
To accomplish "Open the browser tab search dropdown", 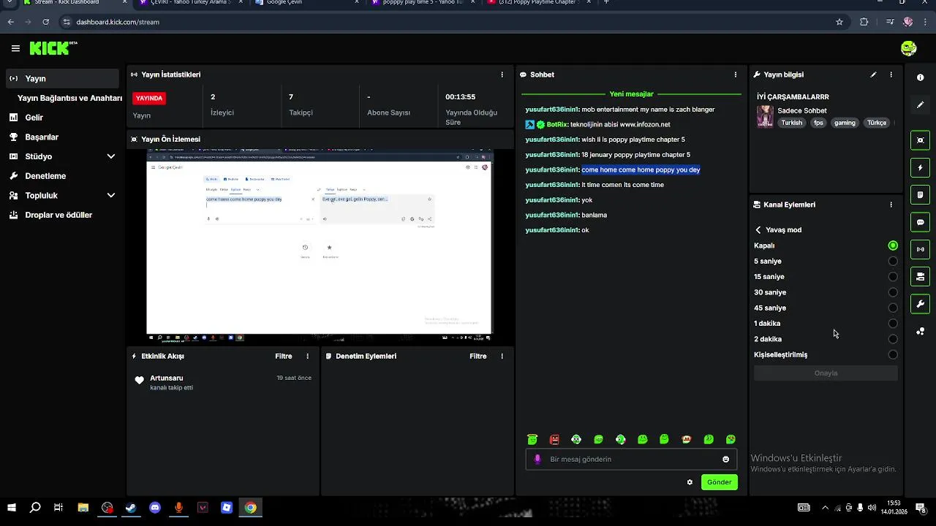I will (9, 2).
